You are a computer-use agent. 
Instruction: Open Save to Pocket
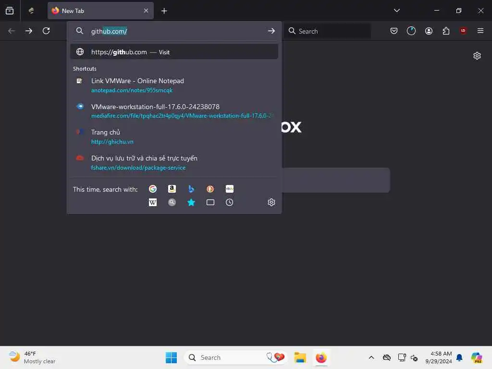tap(394, 31)
